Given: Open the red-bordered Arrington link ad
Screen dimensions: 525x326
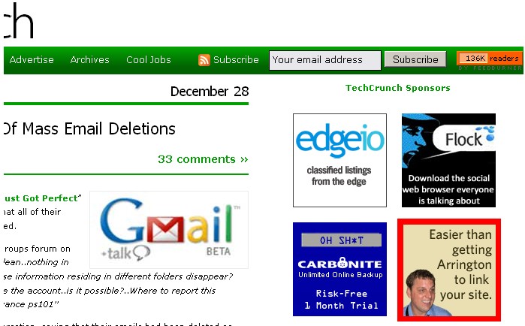Looking at the screenshot, I should [x=449, y=270].
